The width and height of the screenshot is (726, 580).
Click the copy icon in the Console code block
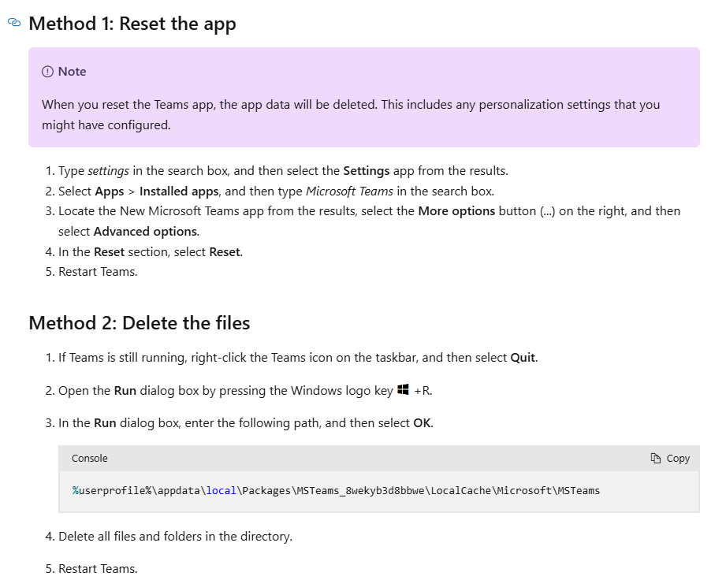point(655,459)
